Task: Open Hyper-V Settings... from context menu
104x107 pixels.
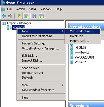Action: click(41, 43)
